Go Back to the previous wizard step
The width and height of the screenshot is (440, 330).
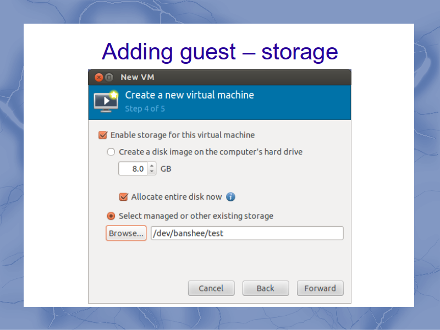[266, 288]
